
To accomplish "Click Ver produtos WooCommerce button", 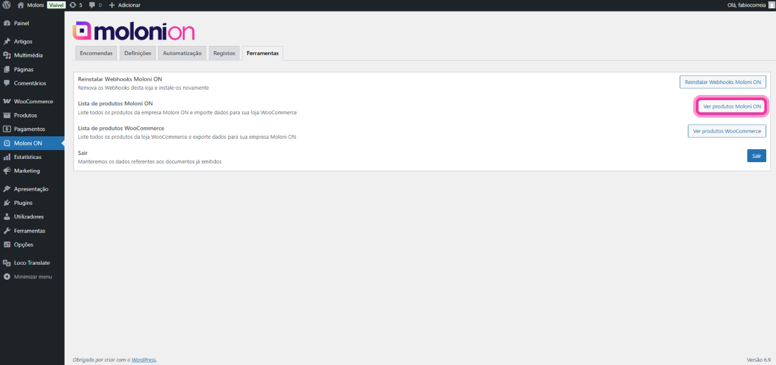I will [727, 131].
